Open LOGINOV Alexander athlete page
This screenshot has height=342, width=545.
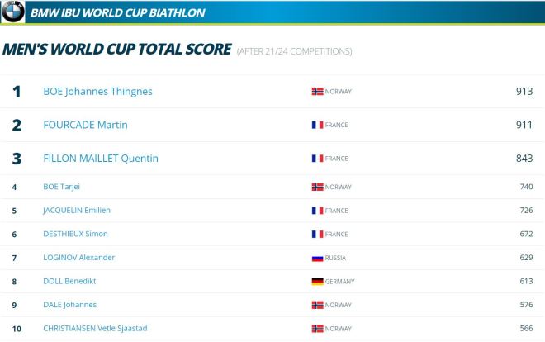pyautogui.click(x=78, y=258)
